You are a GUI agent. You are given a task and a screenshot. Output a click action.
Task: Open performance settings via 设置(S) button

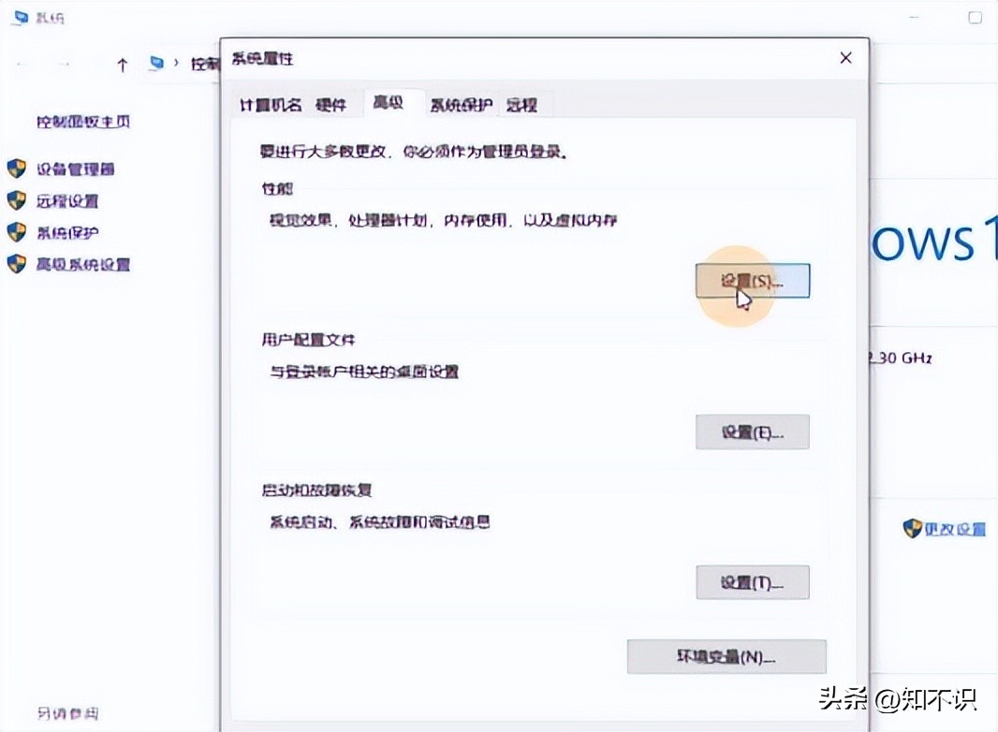[x=753, y=279]
